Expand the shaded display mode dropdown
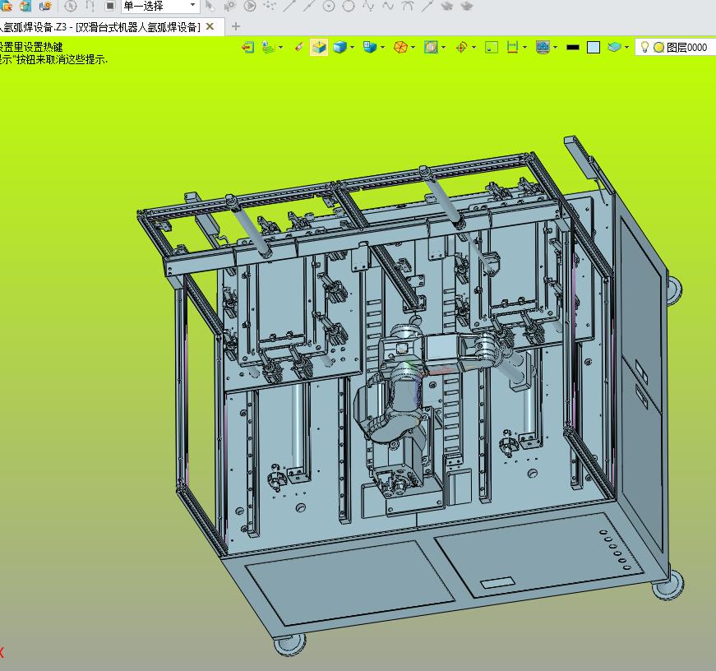This screenshot has width=716, height=671. coord(352,47)
